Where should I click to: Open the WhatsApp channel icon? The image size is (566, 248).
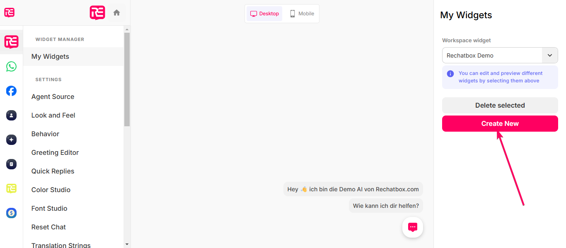(x=11, y=67)
